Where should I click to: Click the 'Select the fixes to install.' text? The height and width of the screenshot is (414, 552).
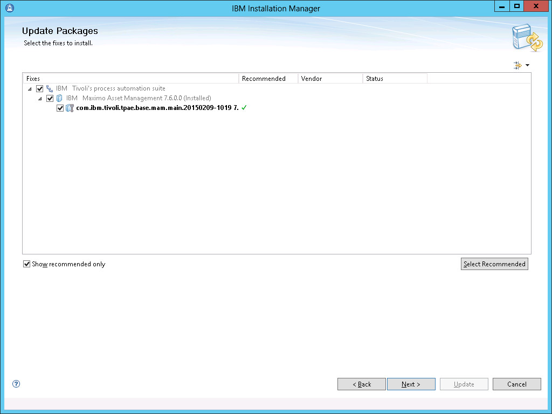point(58,43)
